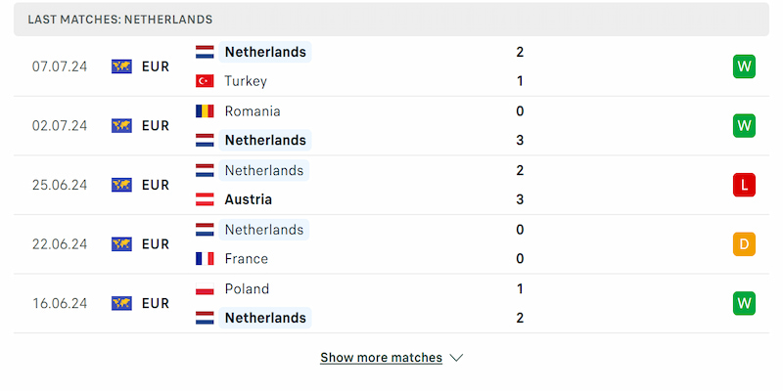Click the France flag icon
This screenshot has width=783, height=391.
(x=205, y=259)
